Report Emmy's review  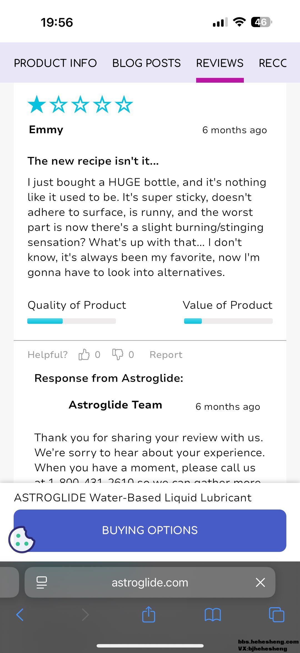tap(166, 355)
